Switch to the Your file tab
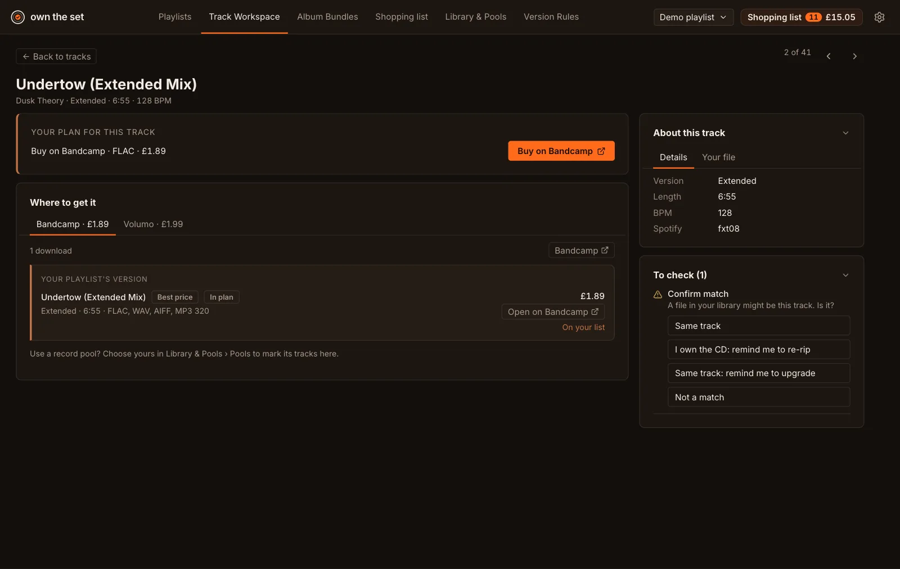The height and width of the screenshot is (569, 900). click(718, 157)
